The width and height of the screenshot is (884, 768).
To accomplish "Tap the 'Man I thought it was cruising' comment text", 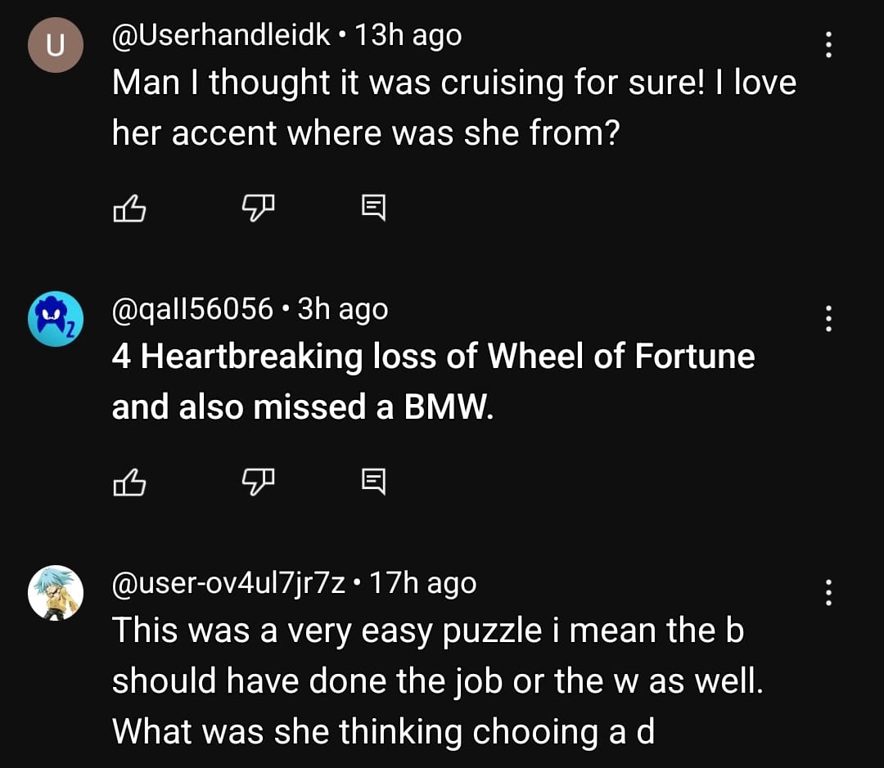I will click(453, 106).
